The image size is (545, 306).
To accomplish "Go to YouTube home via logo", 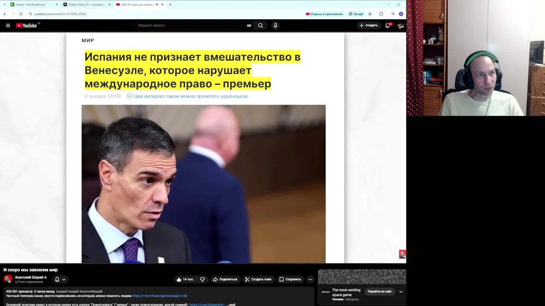I will (27, 25).
